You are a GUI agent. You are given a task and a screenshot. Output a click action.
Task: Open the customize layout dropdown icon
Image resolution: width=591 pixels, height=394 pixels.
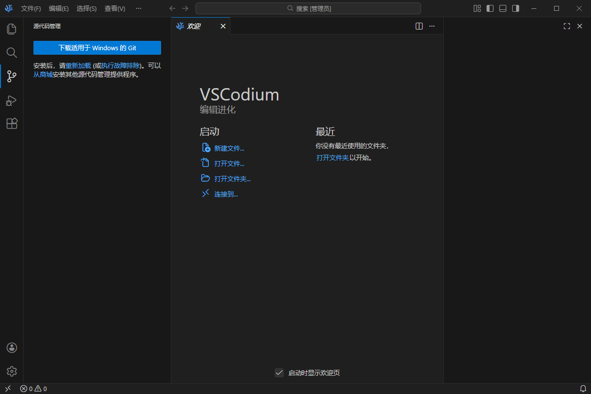click(477, 8)
